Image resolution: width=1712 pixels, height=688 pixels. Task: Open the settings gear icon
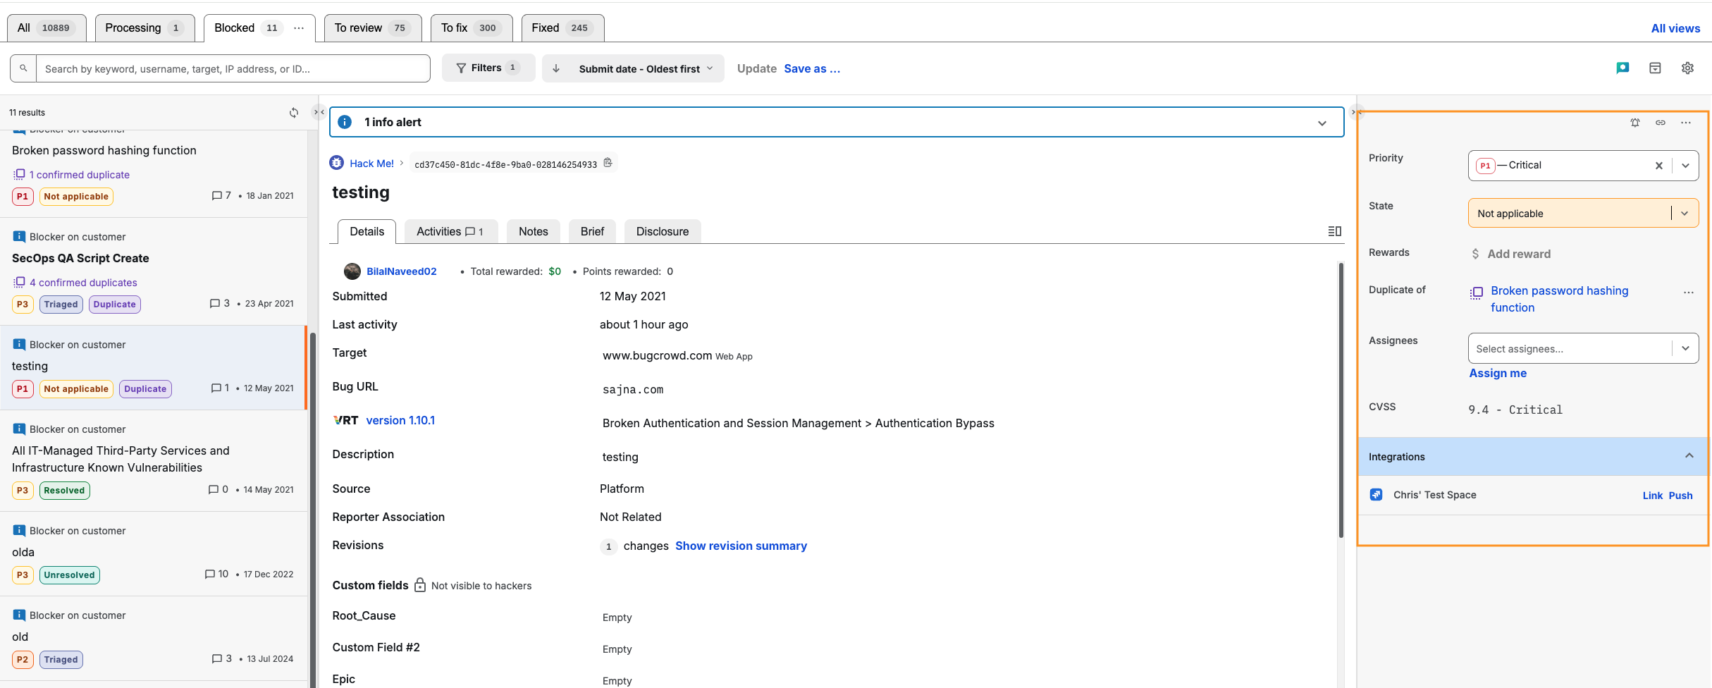pyautogui.click(x=1687, y=68)
